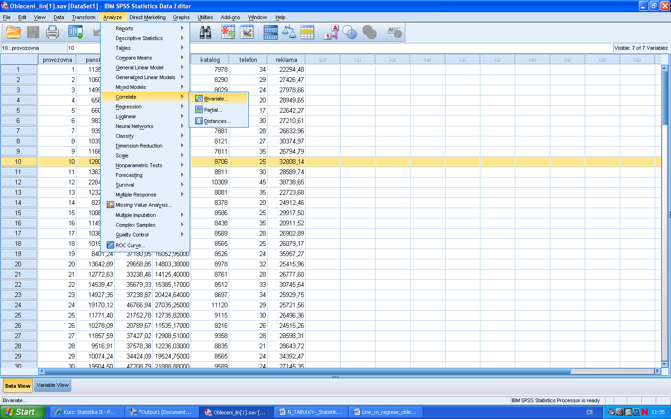
Task: Select row header number 24
Action: tap(18, 305)
